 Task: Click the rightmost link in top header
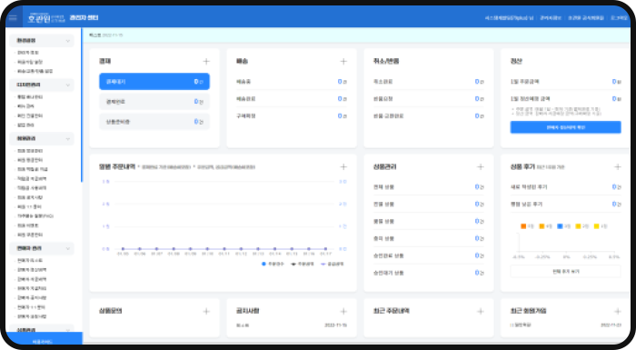[x=619, y=18]
